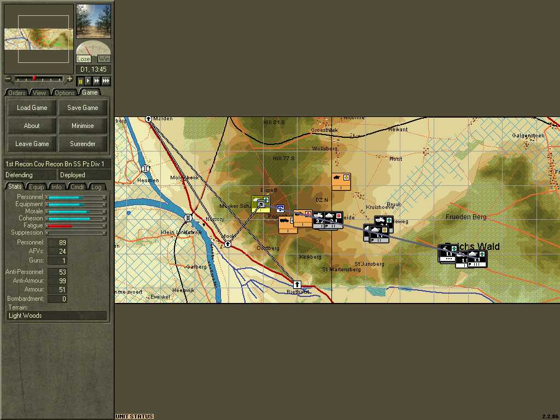Click the small blue marker beside Eisselt unit

[x=281, y=208]
